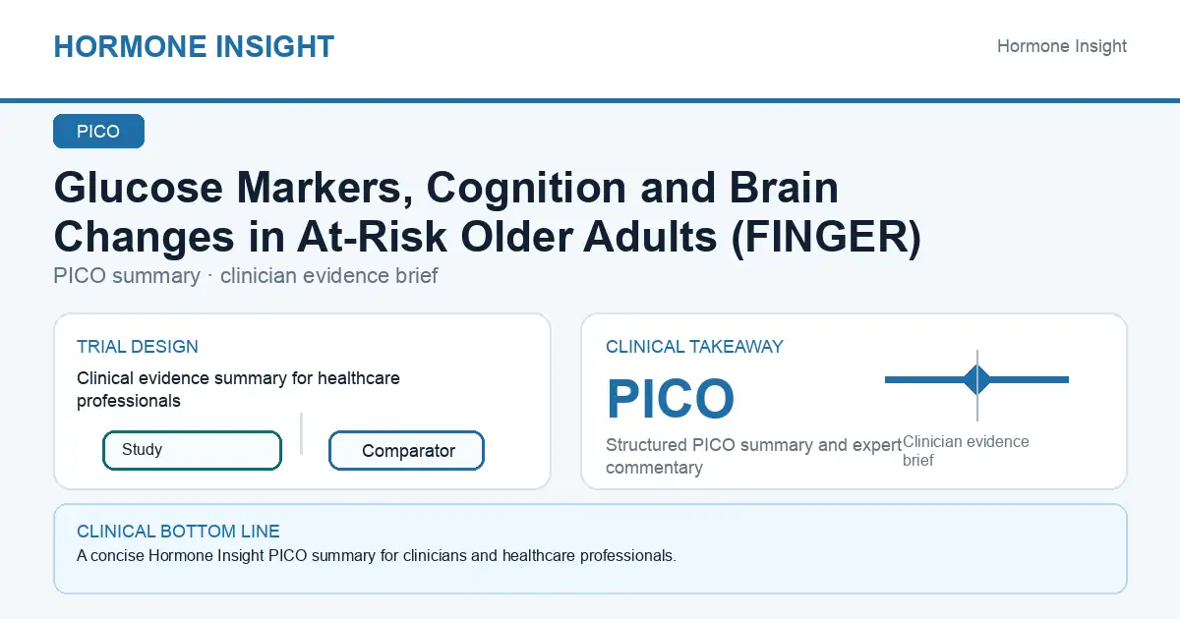This screenshot has width=1180, height=619.
Task: Click the vertical reference line in plot
Action: coord(977,385)
